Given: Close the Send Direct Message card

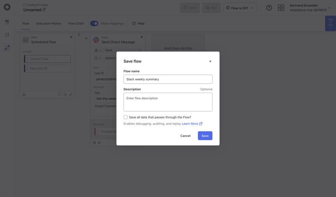Looking at the screenshot, I should pyautogui.click(x=142, y=37).
